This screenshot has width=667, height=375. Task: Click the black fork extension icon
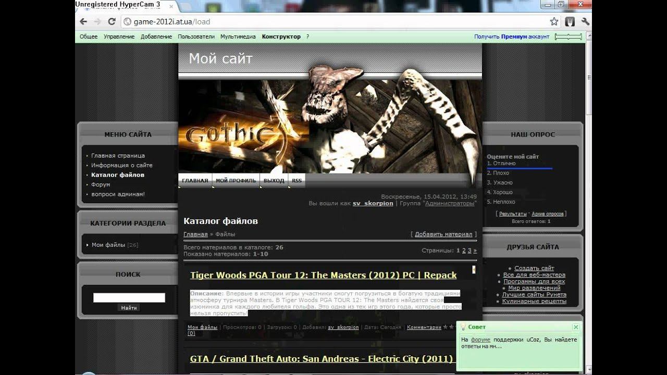571,22
